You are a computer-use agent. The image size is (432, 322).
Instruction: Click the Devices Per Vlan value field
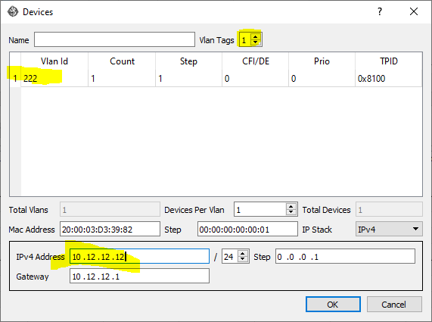point(260,209)
